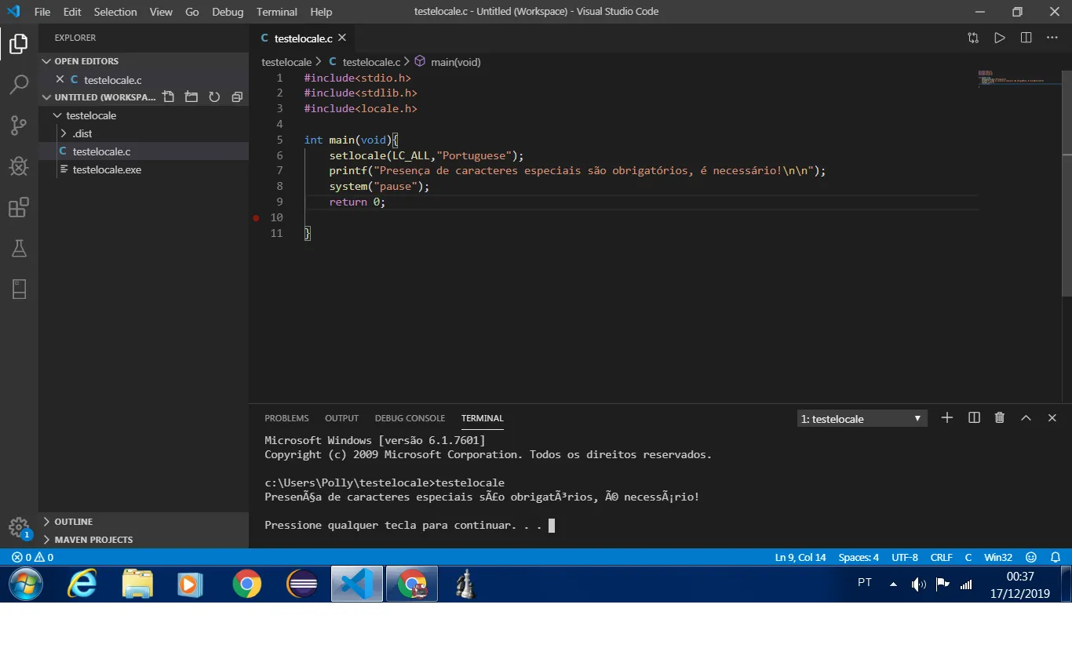Screen dimensions: 1072x670
Task: Kill the terminal with trash icon
Action: (1000, 418)
